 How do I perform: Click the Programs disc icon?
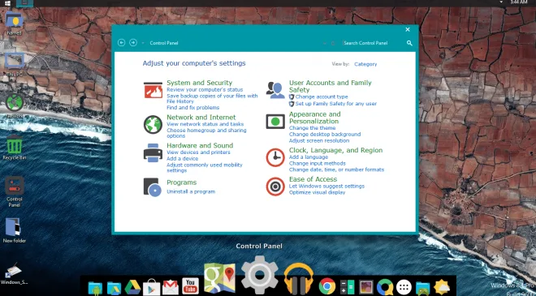point(153,187)
